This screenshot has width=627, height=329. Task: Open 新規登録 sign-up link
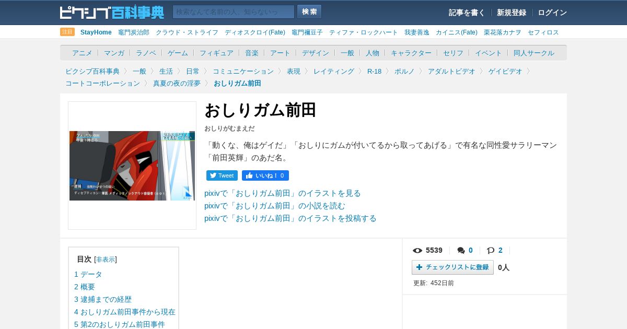(512, 13)
